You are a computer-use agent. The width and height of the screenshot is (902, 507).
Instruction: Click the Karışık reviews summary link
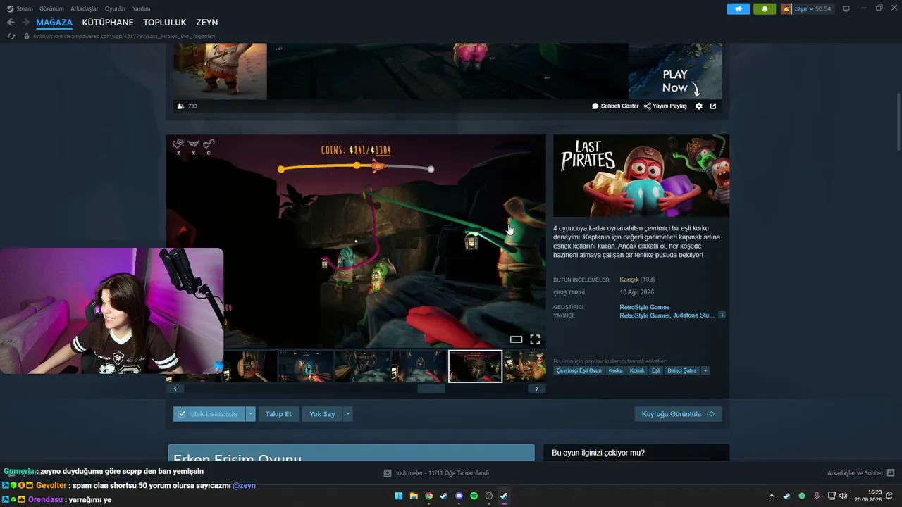629,280
